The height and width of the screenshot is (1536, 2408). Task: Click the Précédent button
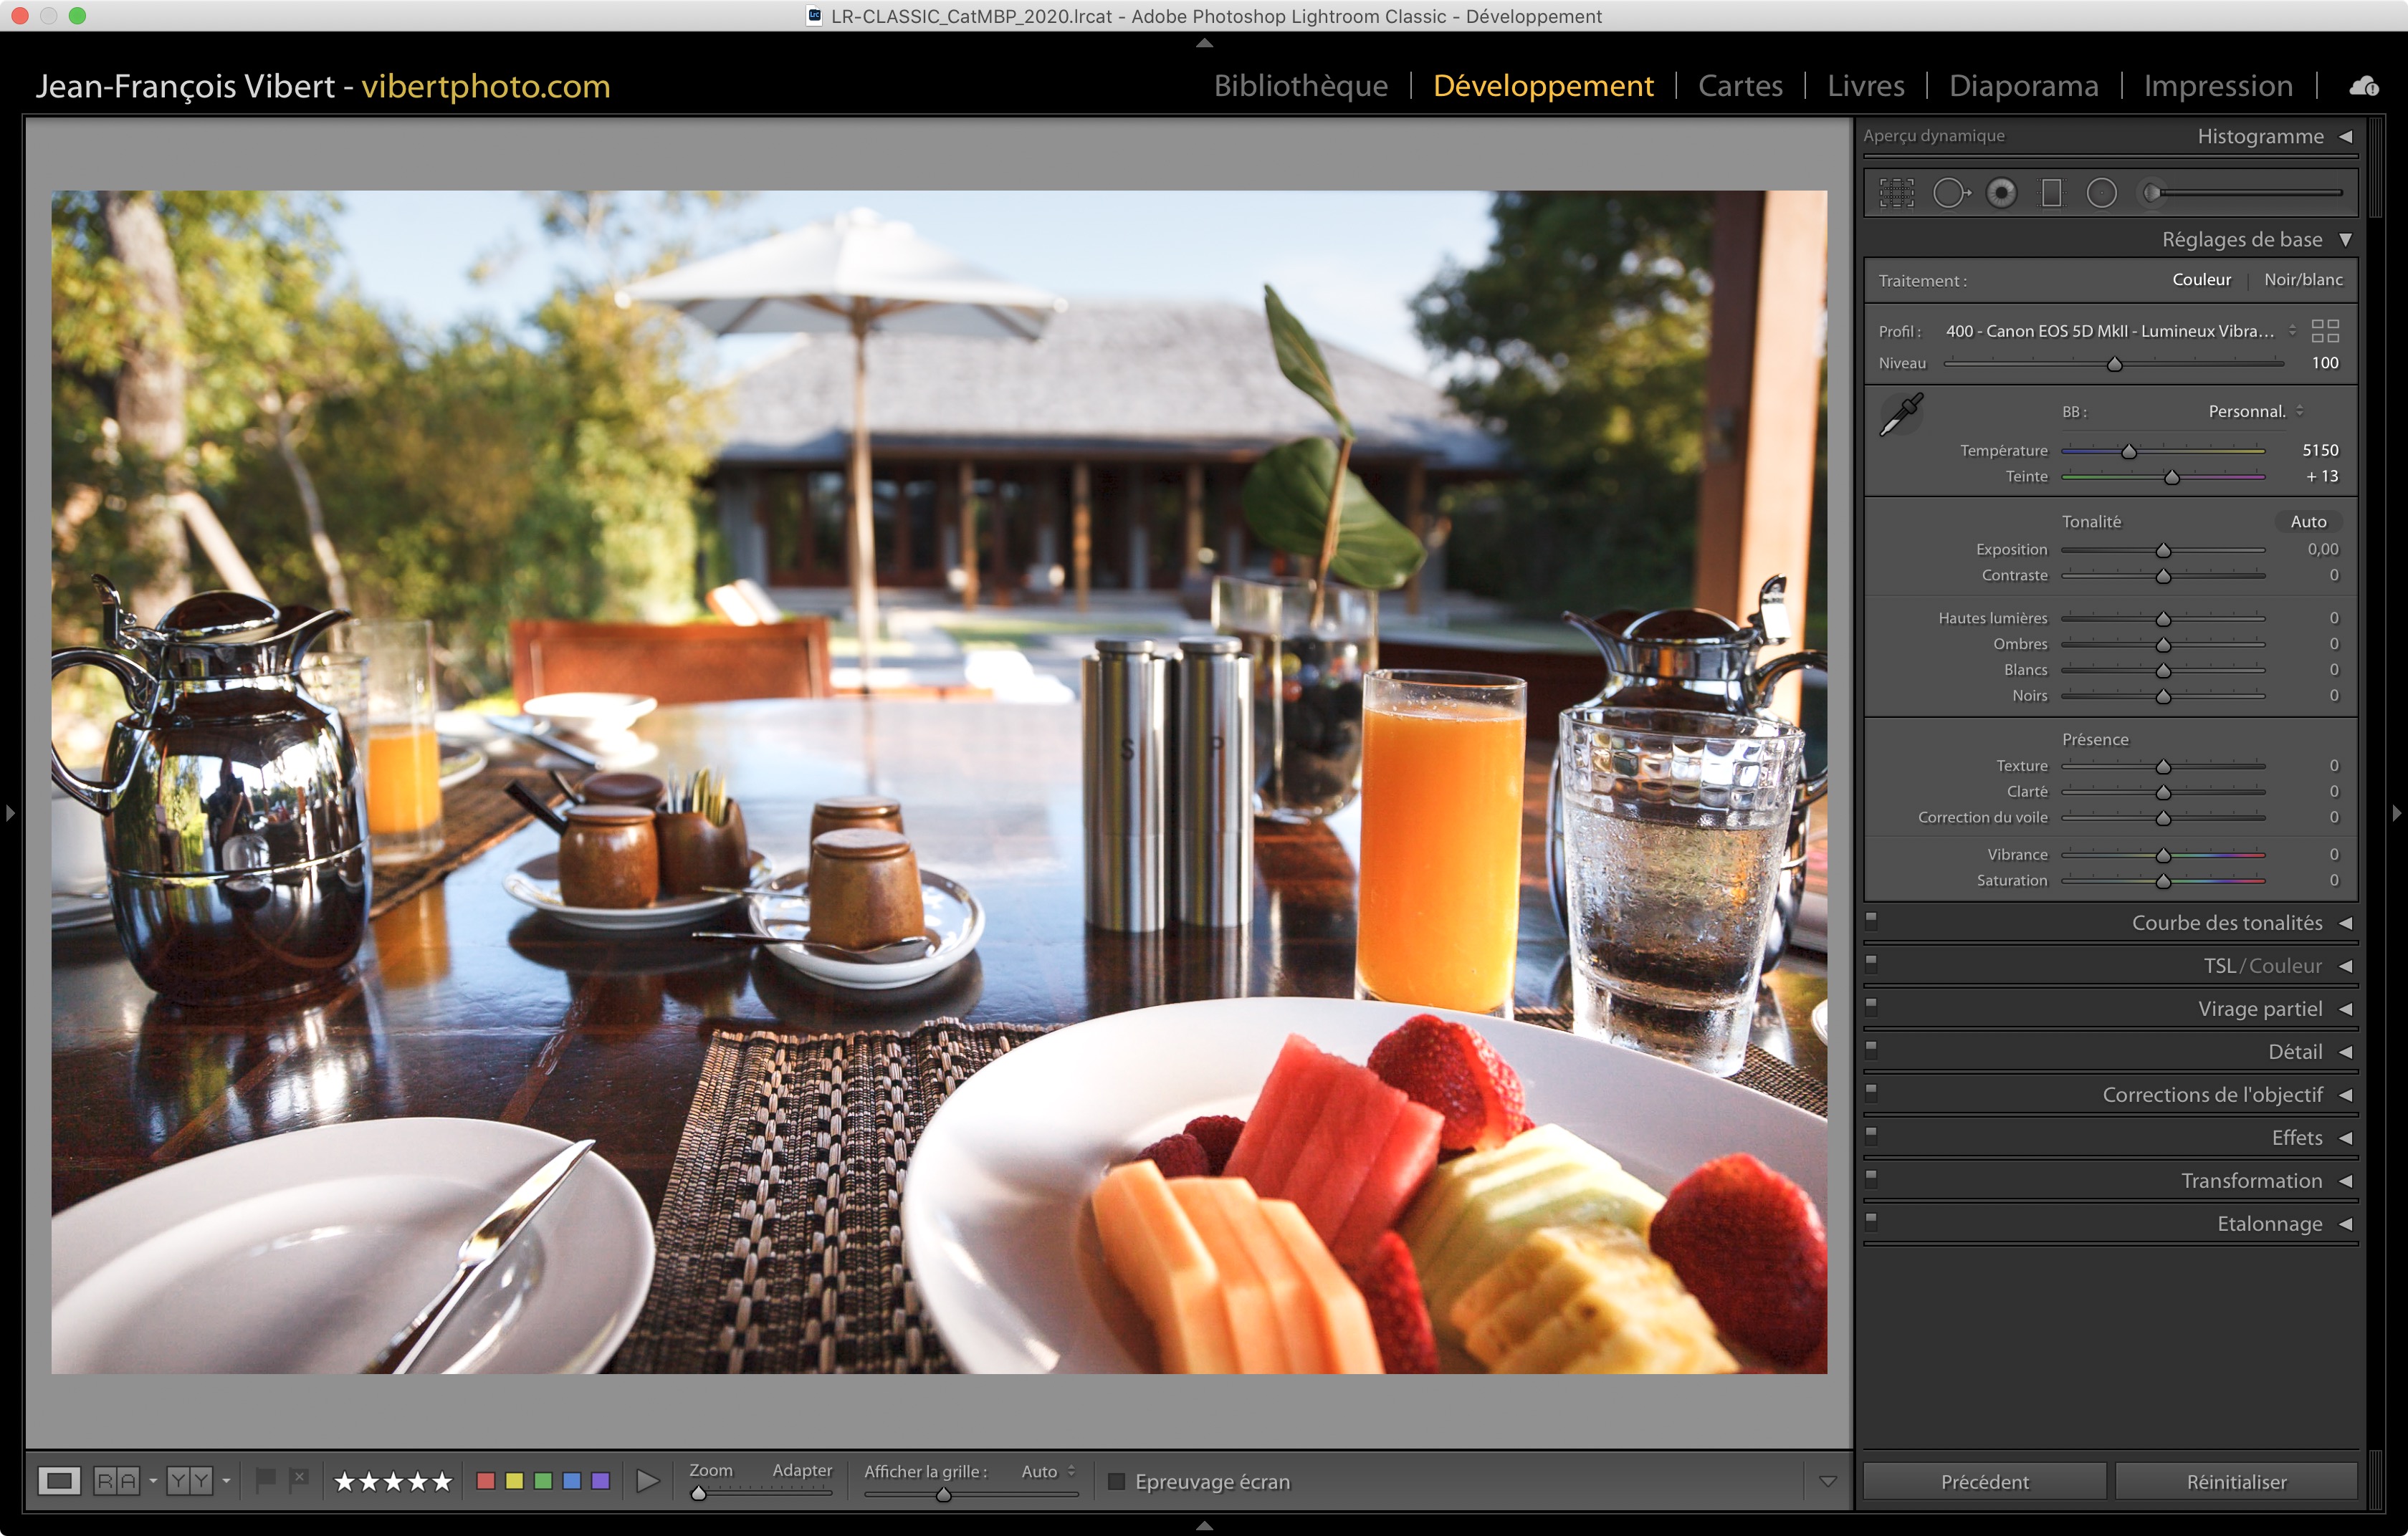pyautogui.click(x=1984, y=1481)
